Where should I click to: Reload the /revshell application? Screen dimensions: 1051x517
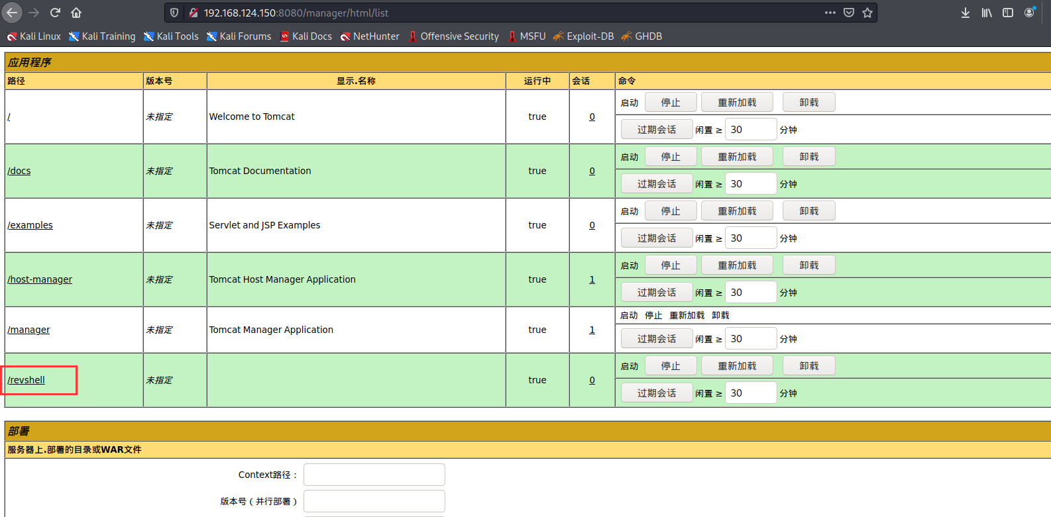(x=737, y=366)
